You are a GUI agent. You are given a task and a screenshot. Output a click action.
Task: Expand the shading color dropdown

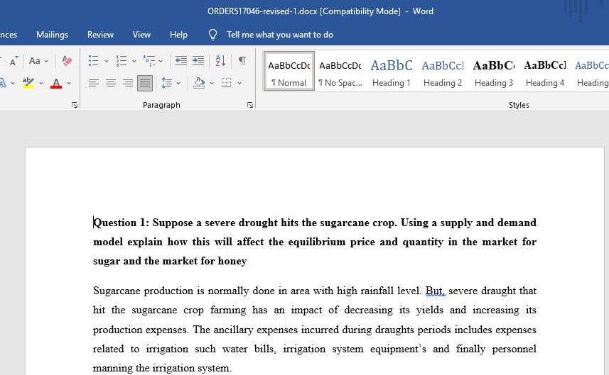coord(212,83)
